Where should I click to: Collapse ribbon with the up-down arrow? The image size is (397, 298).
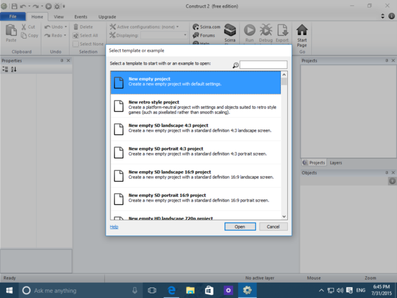point(382,16)
